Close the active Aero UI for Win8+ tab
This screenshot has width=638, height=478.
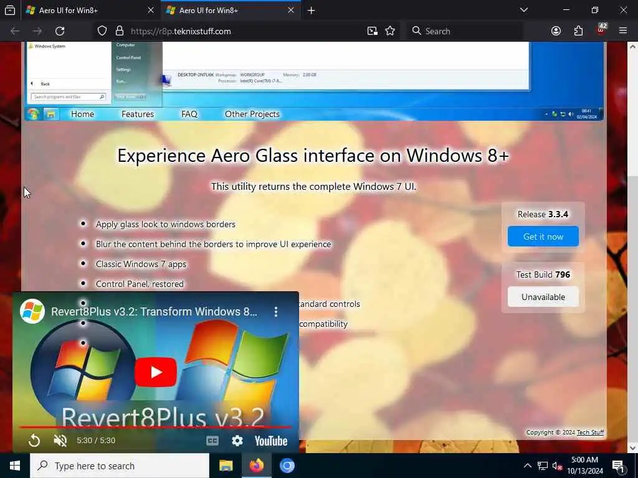[x=290, y=10]
